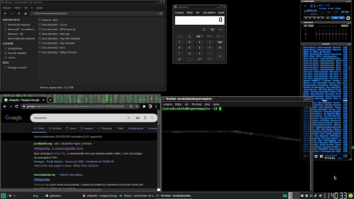Skip to next track in Audacious
This screenshot has width=354, height=199.
(322, 18)
